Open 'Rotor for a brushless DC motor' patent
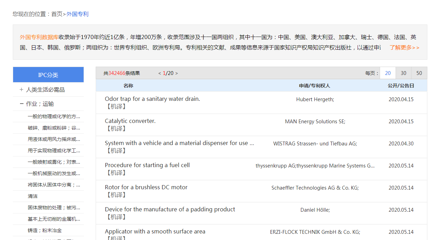 coord(146,187)
